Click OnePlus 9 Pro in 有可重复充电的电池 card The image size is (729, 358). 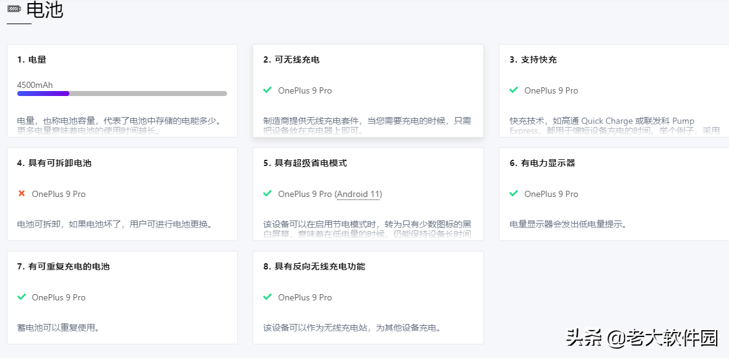pyautogui.click(x=59, y=297)
